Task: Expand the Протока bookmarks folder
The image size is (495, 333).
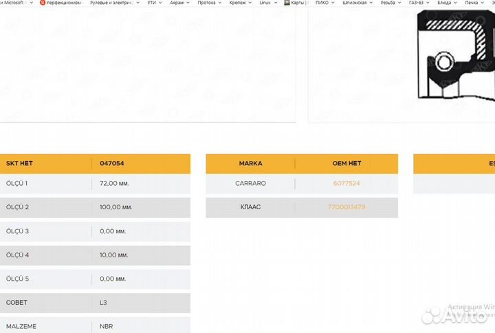Action: (206, 3)
